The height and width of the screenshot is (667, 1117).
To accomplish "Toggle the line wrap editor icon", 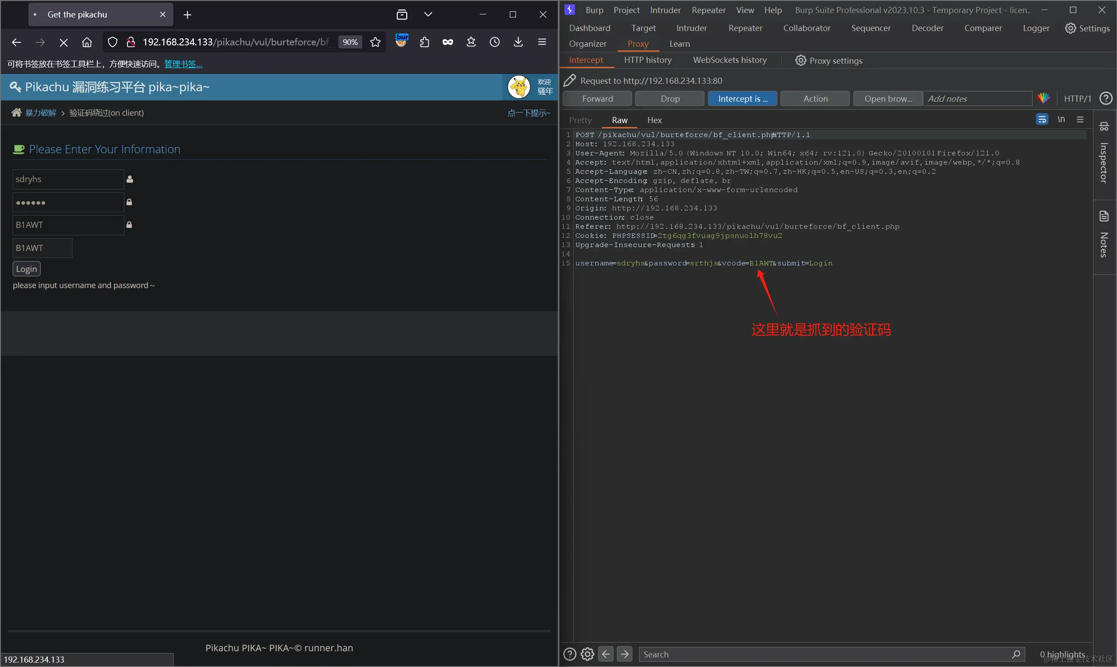I will (1042, 120).
